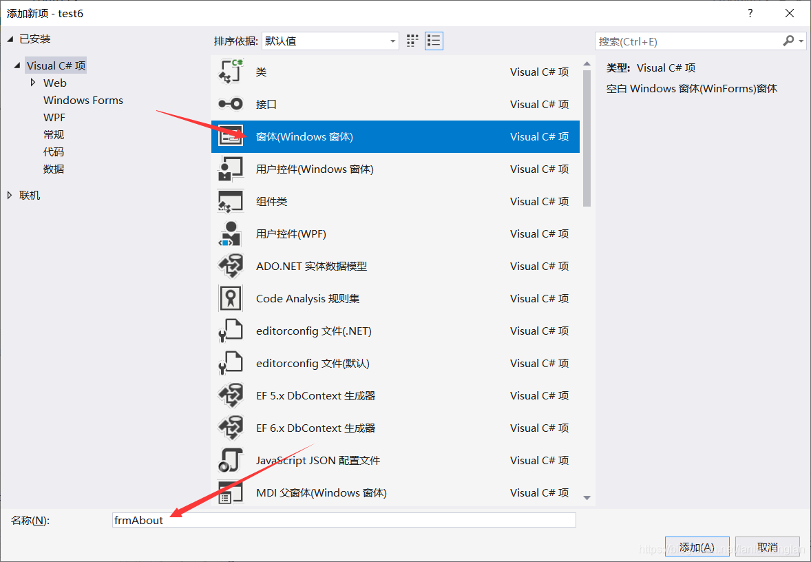
Task: Click the editorconfig (默认) file icon
Action: coord(231,363)
